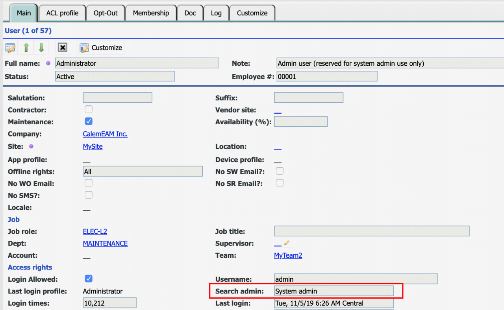The height and width of the screenshot is (310, 504).
Task: Follow the ELEC-L2 job role link
Action: pyautogui.click(x=95, y=232)
